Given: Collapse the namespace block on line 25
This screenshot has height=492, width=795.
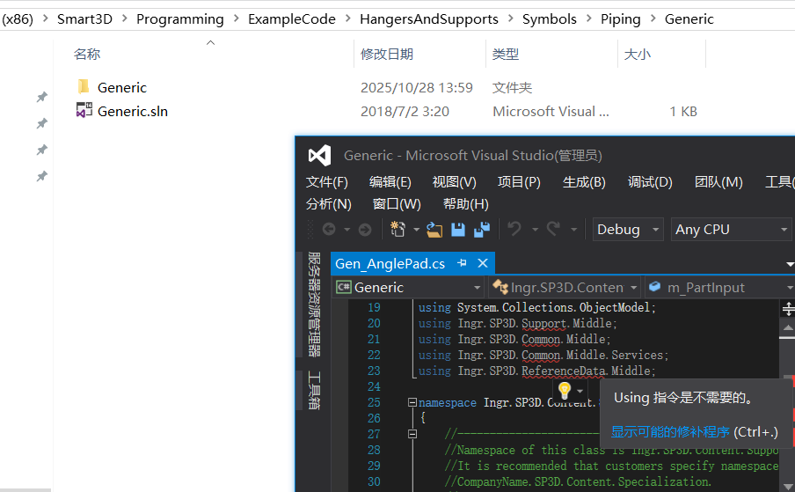Looking at the screenshot, I should click(412, 402).
